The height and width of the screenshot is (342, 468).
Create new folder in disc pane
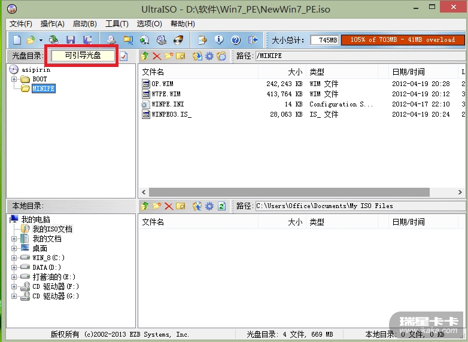click(x=169, y=56)
